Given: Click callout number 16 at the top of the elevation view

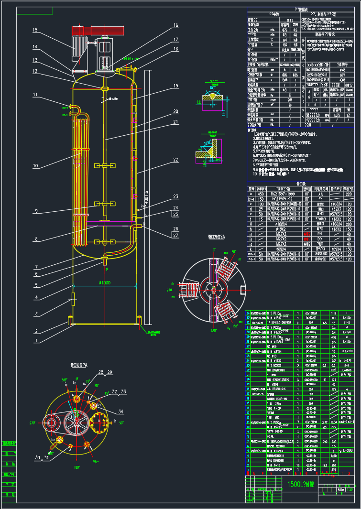Looking at the screenshot, I should point(175,25).
